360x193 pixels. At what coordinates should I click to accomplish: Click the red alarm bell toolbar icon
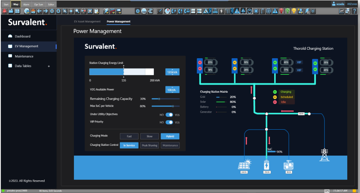pos(4,11)
